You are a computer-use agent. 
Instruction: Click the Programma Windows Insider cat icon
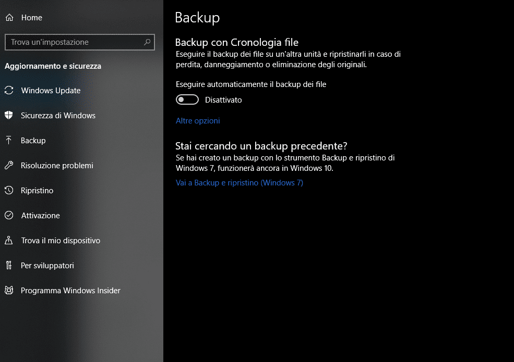[9, 291]
